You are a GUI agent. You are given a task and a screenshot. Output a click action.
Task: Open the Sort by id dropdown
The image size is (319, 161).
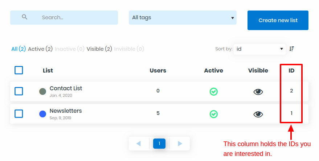[259, 49]
